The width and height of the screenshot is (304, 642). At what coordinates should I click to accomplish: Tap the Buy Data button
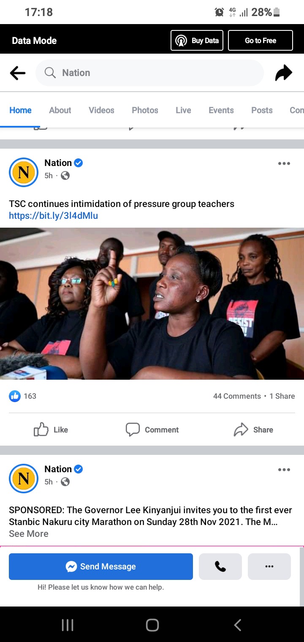point(197,41)
